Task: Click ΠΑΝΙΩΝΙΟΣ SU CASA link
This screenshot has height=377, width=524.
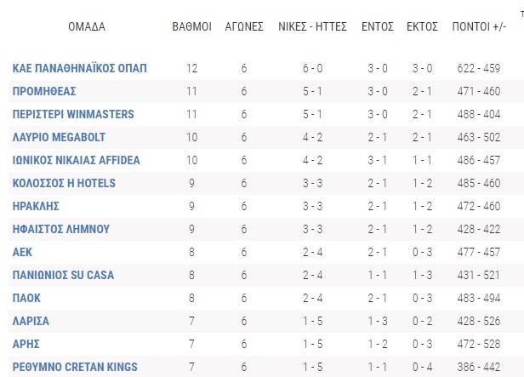Action: click(63, 275)
